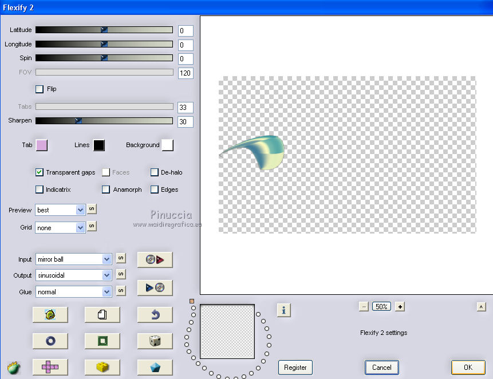The image size is (493, 379).
Task: Click the blue ring icon button
Action: pos(50,341)
